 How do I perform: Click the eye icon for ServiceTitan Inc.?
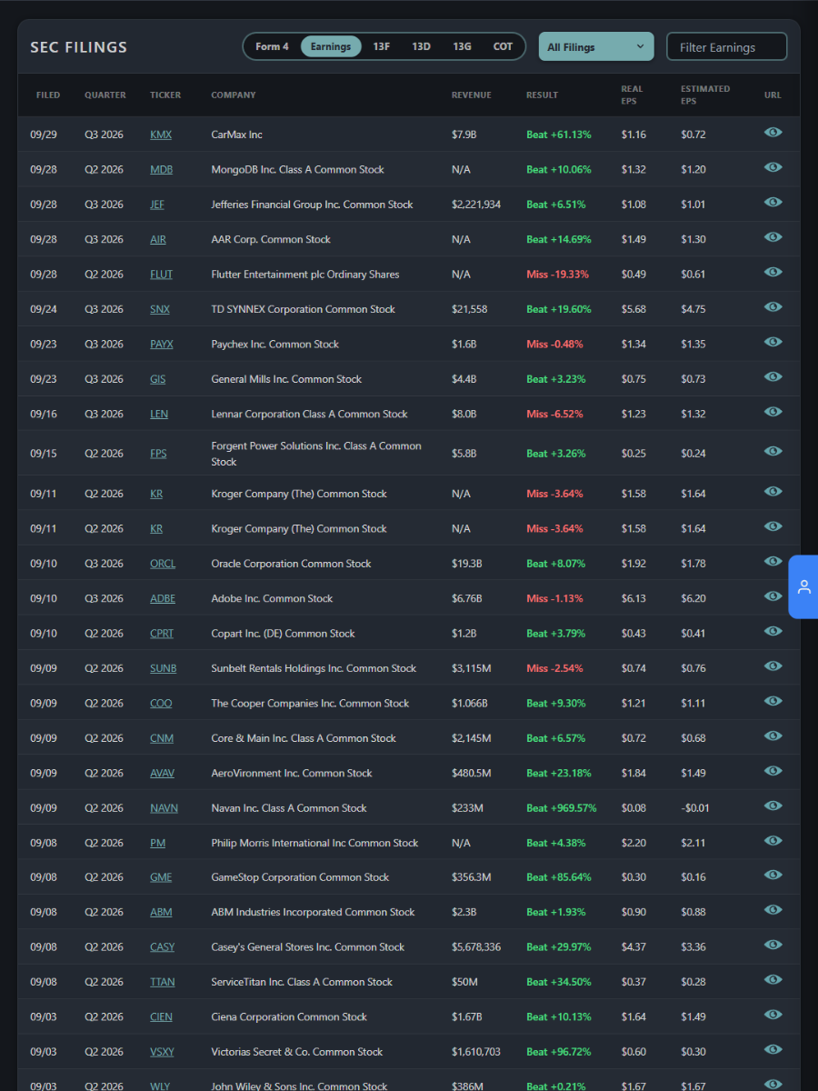click(773, 980)
